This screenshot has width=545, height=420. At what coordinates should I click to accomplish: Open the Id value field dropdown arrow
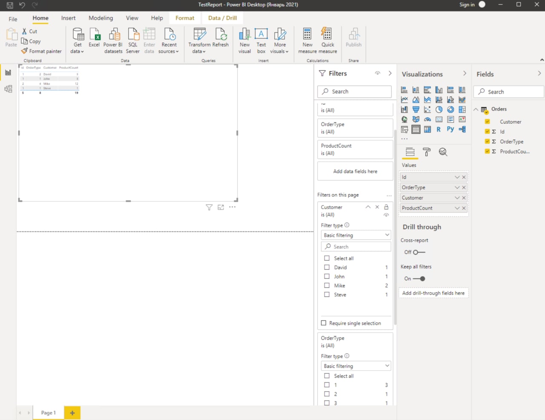click(x=457, y=177)
